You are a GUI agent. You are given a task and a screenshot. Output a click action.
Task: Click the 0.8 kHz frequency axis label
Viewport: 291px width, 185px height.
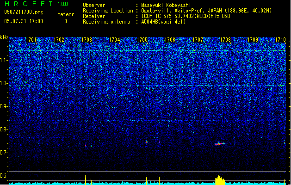[4, 129]
